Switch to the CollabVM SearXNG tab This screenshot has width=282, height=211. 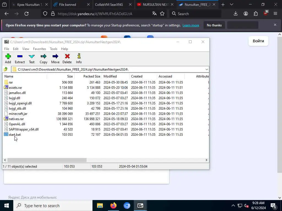coord(114,4)
